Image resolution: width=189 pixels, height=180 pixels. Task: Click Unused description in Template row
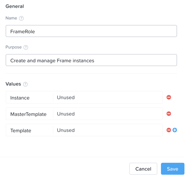[x=66, y=130]
